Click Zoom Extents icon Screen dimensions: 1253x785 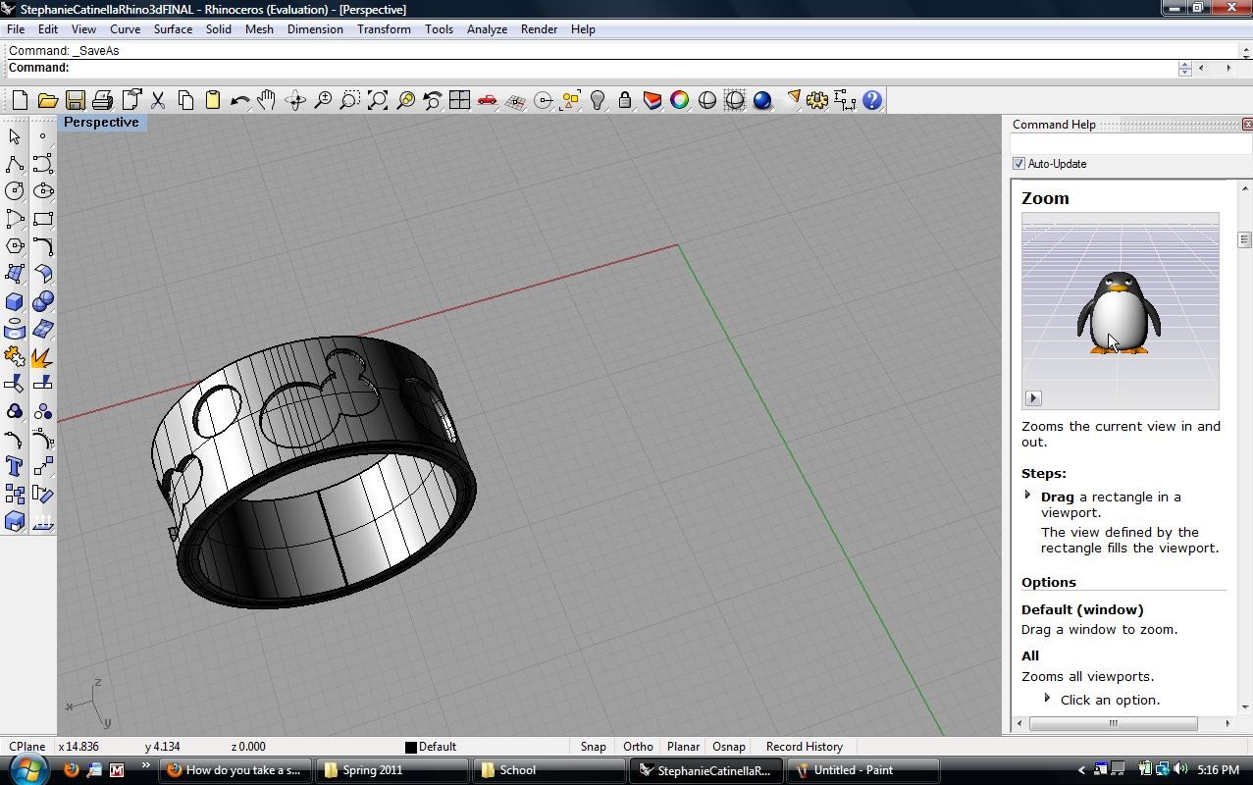(377, 100)
